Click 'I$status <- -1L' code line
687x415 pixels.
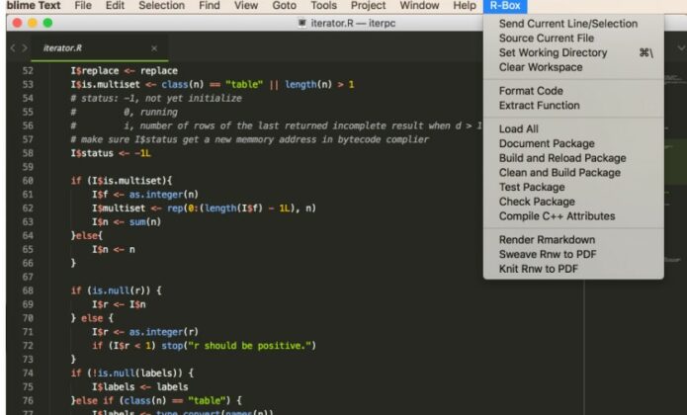[111, 153]
